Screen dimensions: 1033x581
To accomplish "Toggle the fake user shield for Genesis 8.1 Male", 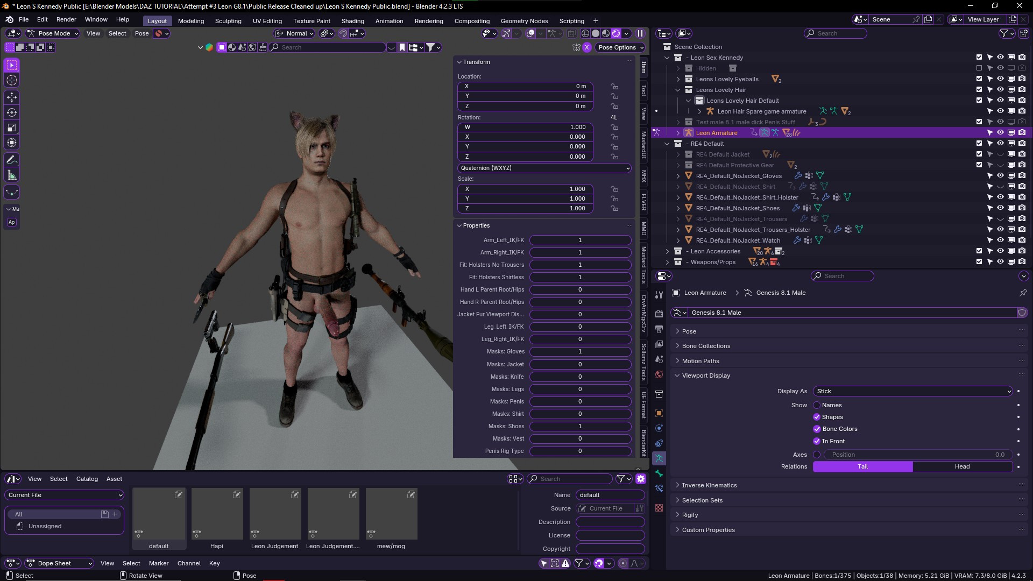I will point(1022,313).
